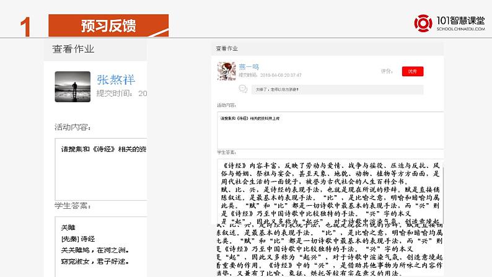Click the 关雎 poem title in answer
This screenshot has width=492, height=277.
pos(68,227)
